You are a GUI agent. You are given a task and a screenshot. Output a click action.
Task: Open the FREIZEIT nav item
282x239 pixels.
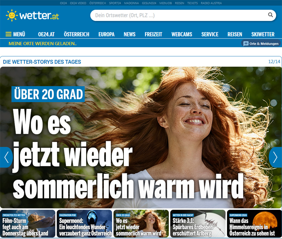pyautogui.click(x=153, y=34)
